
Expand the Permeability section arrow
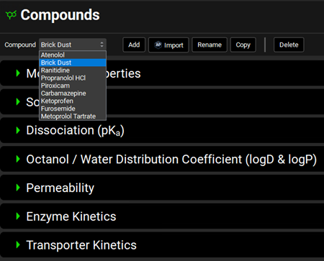click(x=18, y=188)
